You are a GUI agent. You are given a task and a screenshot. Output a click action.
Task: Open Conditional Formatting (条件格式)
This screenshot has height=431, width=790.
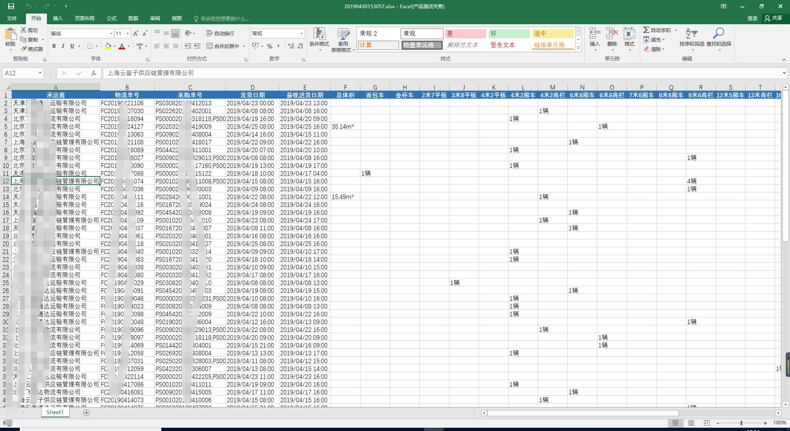[319, 39]
